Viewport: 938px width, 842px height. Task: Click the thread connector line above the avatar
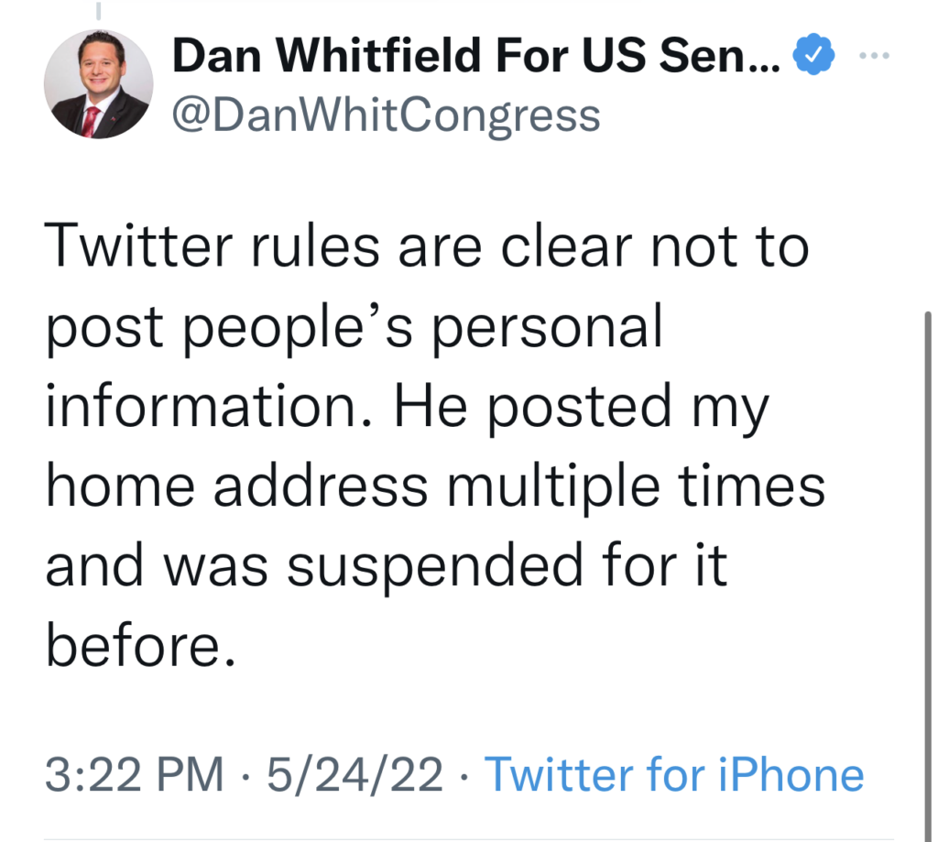tap(99, 10)
